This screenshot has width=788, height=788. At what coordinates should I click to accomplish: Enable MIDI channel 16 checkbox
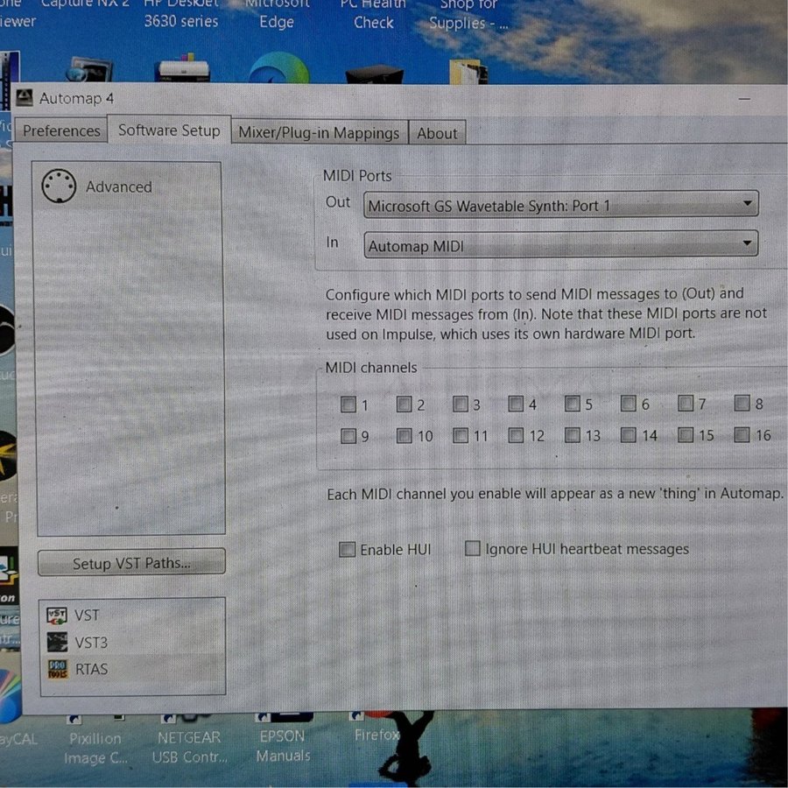coord(742,435)
